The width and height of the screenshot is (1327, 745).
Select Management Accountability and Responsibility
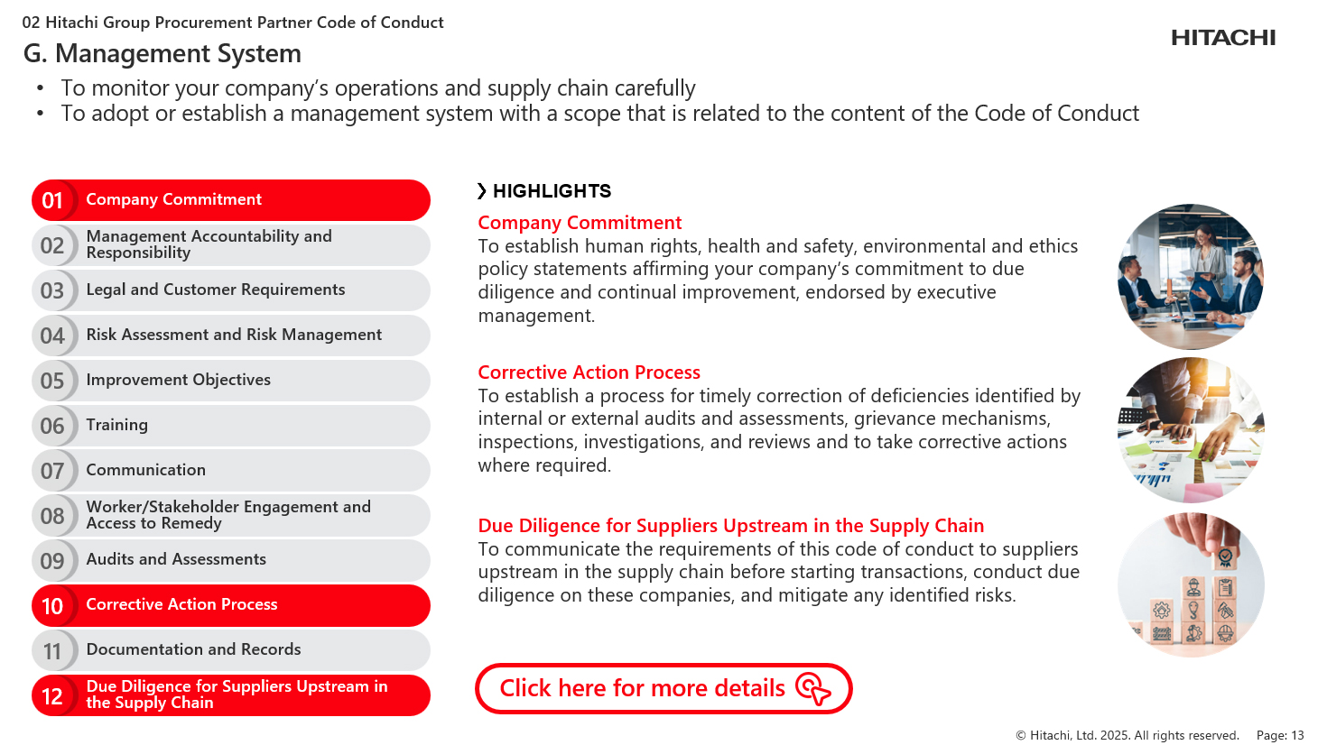(231, 245)
